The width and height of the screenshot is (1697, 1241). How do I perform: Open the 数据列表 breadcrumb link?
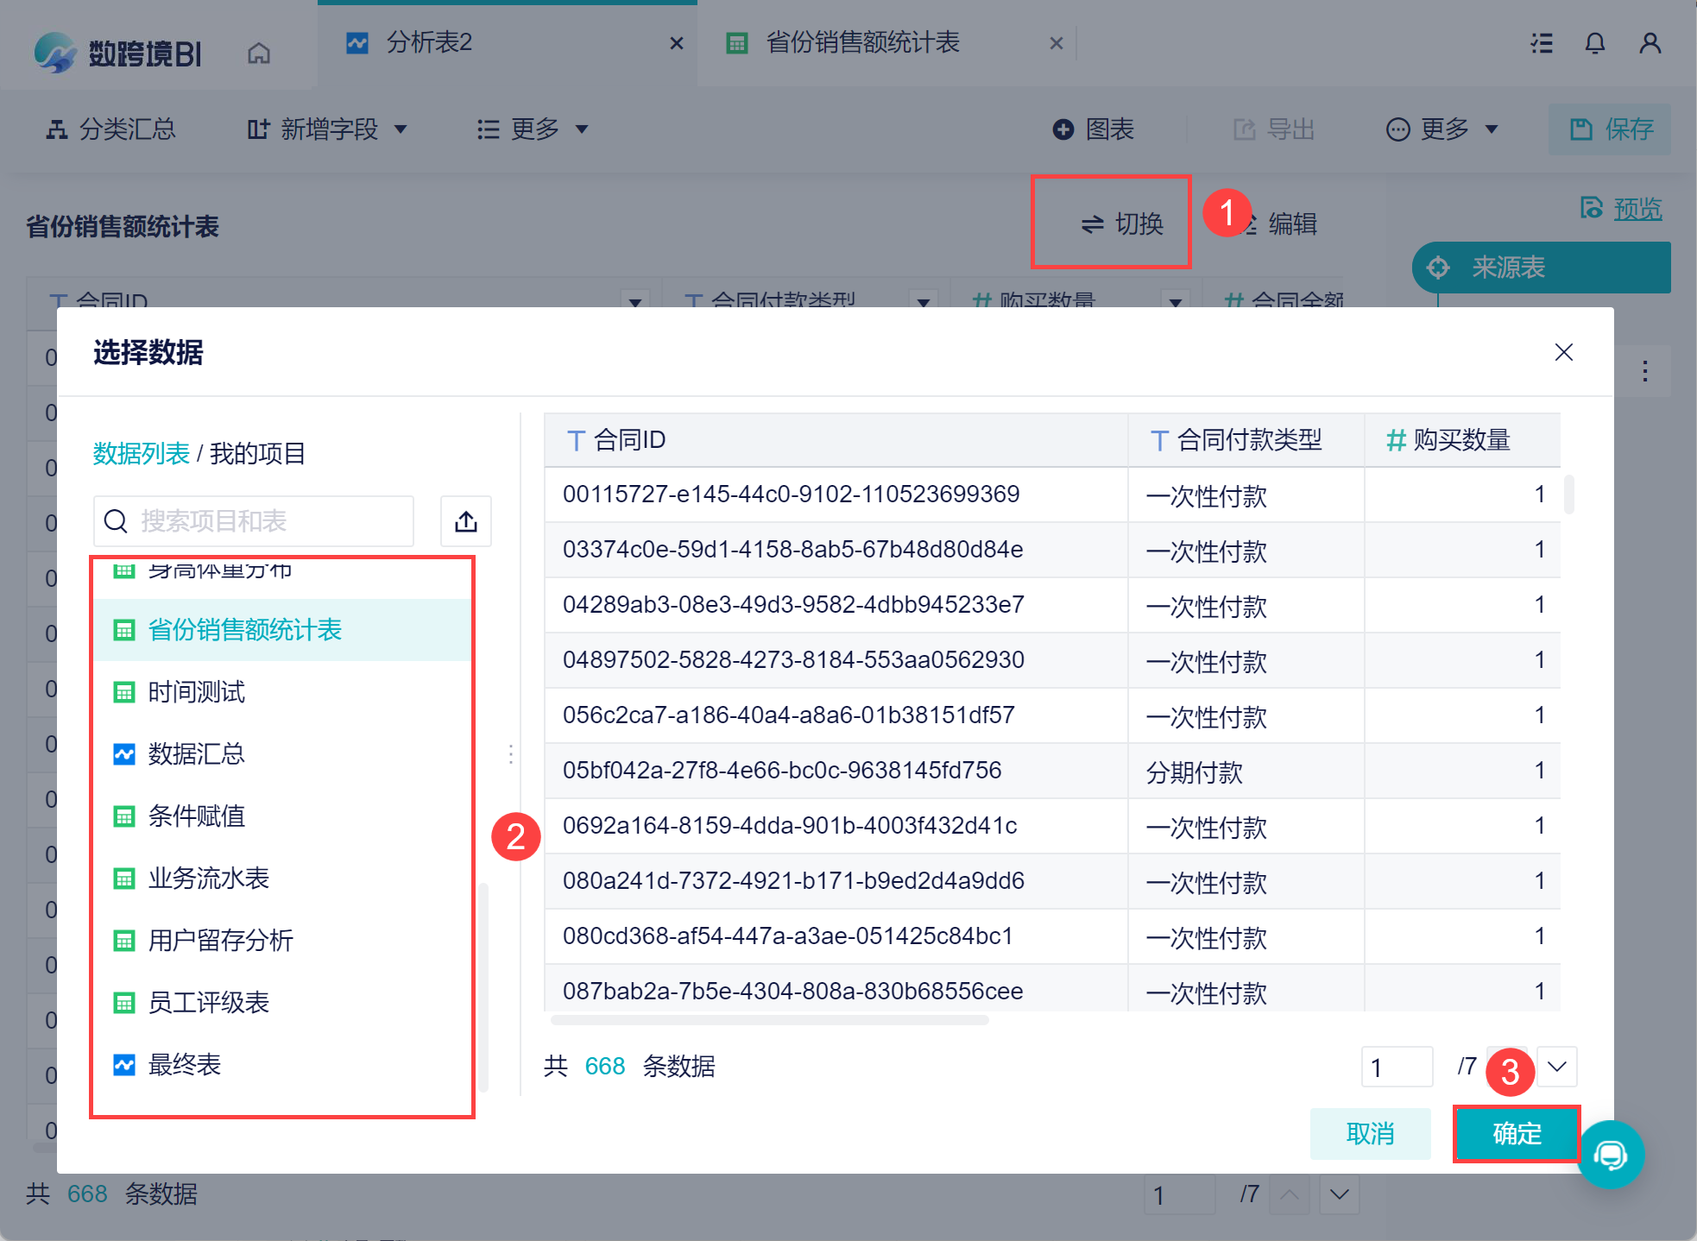141,453
